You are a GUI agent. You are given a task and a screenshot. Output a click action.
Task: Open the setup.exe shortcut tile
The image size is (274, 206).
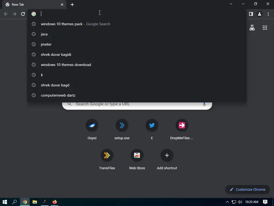[x=122, y=129]
